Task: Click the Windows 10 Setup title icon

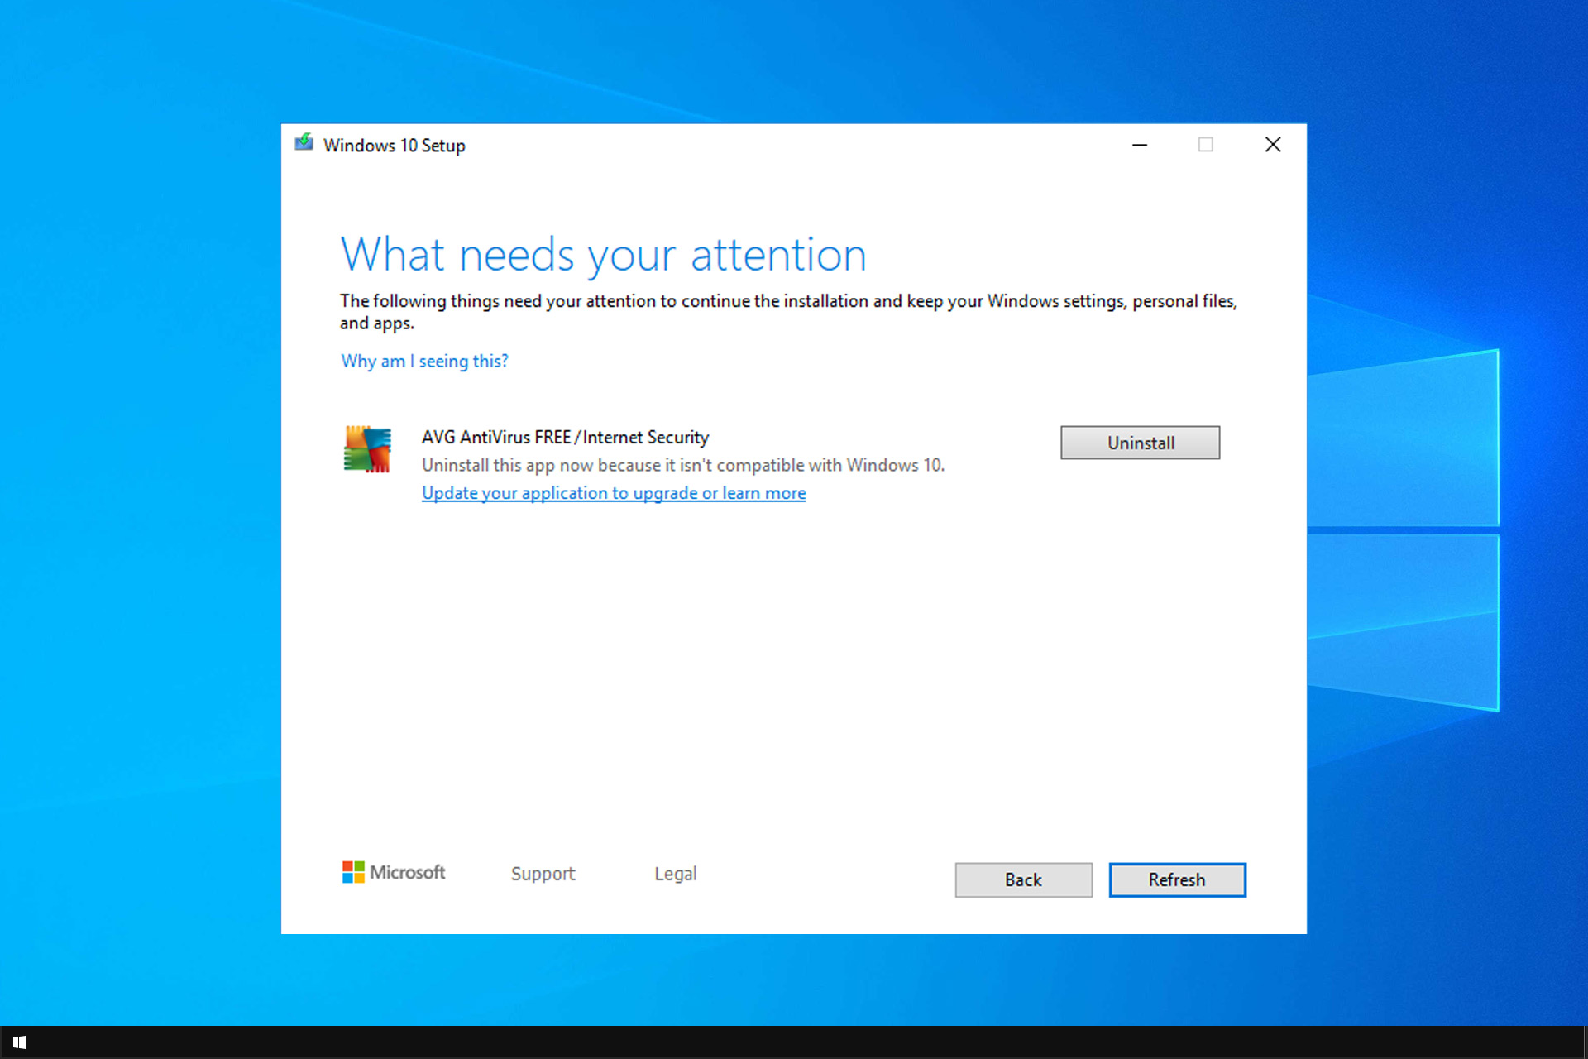Action: click(x=304, y=143)
